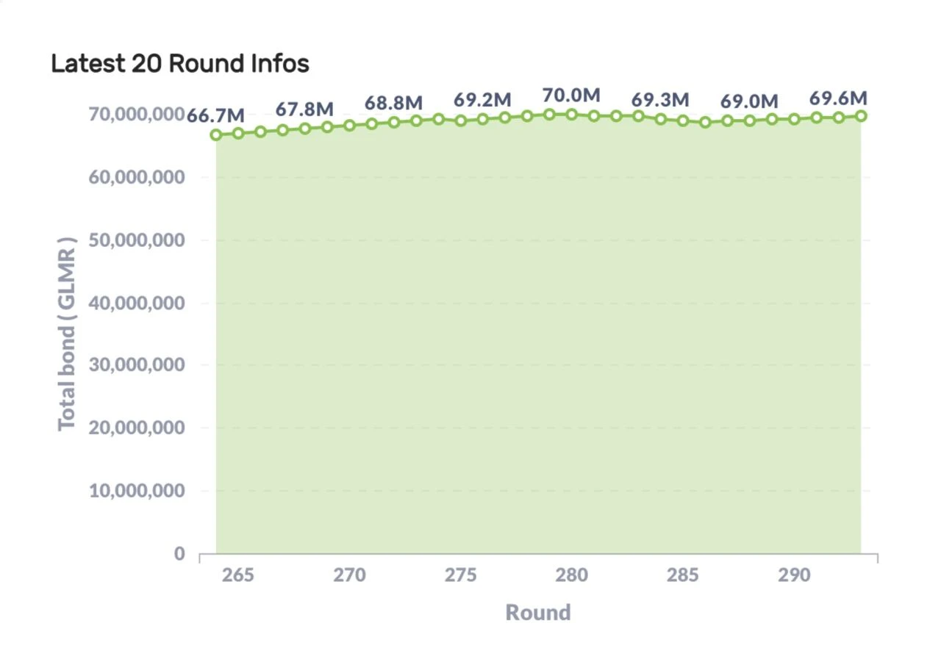Click the Total bond (GLMR) axis title
This screenshot has height=651, width=941.
[x=67, y=334]
